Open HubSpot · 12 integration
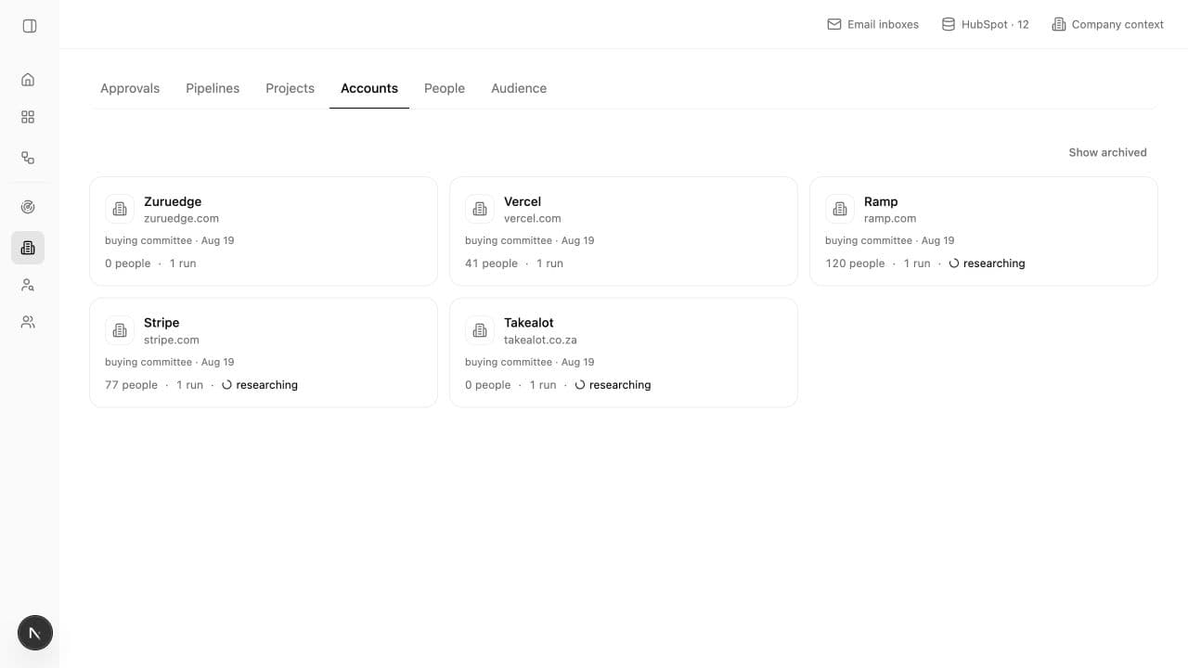Image resolution: width=1188 pixels, height=668 pixels. (x=986, y=24)
